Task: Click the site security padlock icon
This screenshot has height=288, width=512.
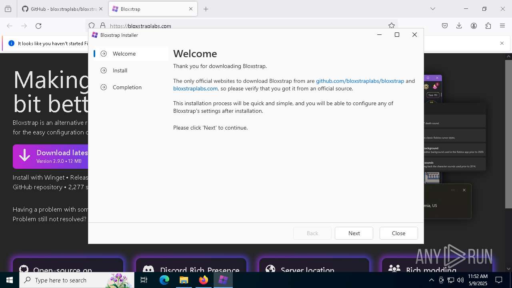Action: (x=103, y=26)
